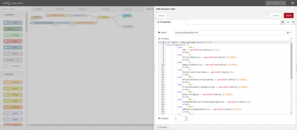Select the debug node in the palette
The width and height of the screenshot is (297, 130).
click(x=13, y=29)
